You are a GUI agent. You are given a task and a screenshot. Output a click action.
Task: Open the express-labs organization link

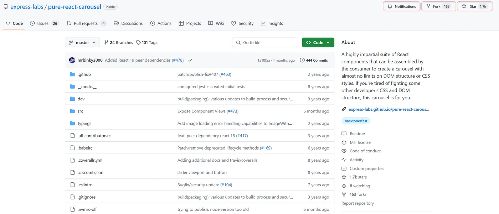tap(27, 6)
